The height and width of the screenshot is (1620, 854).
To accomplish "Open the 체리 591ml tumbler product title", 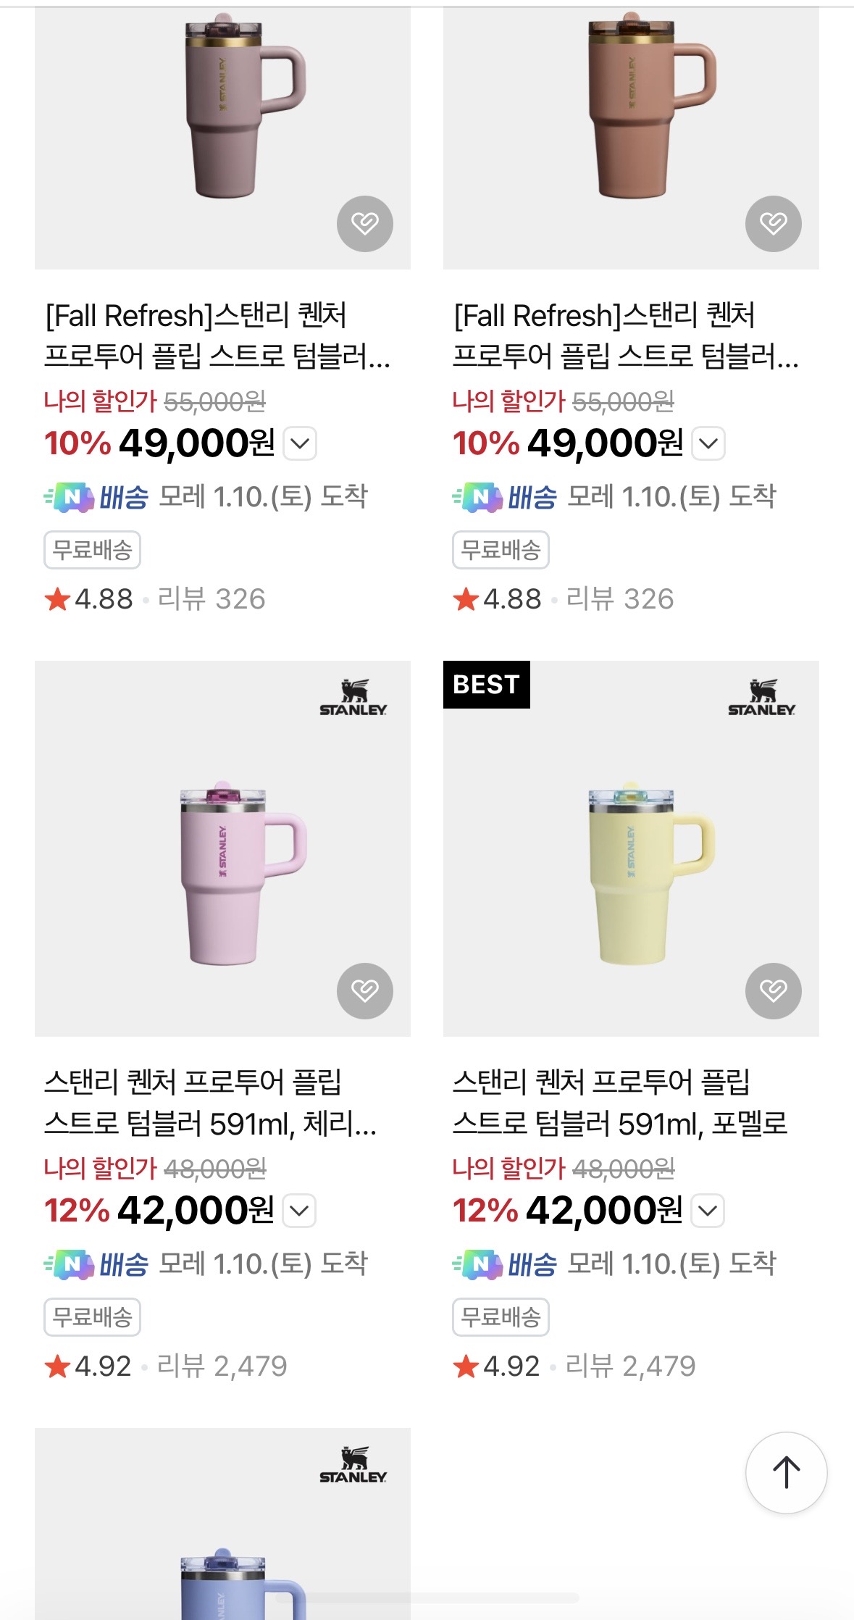I will pyautogui.click(x=210, y=1102).
